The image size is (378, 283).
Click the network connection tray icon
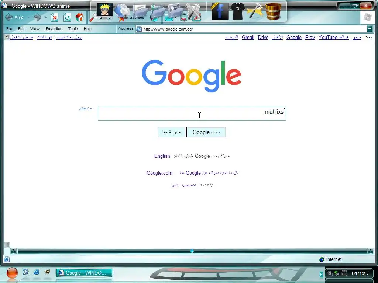344,273
